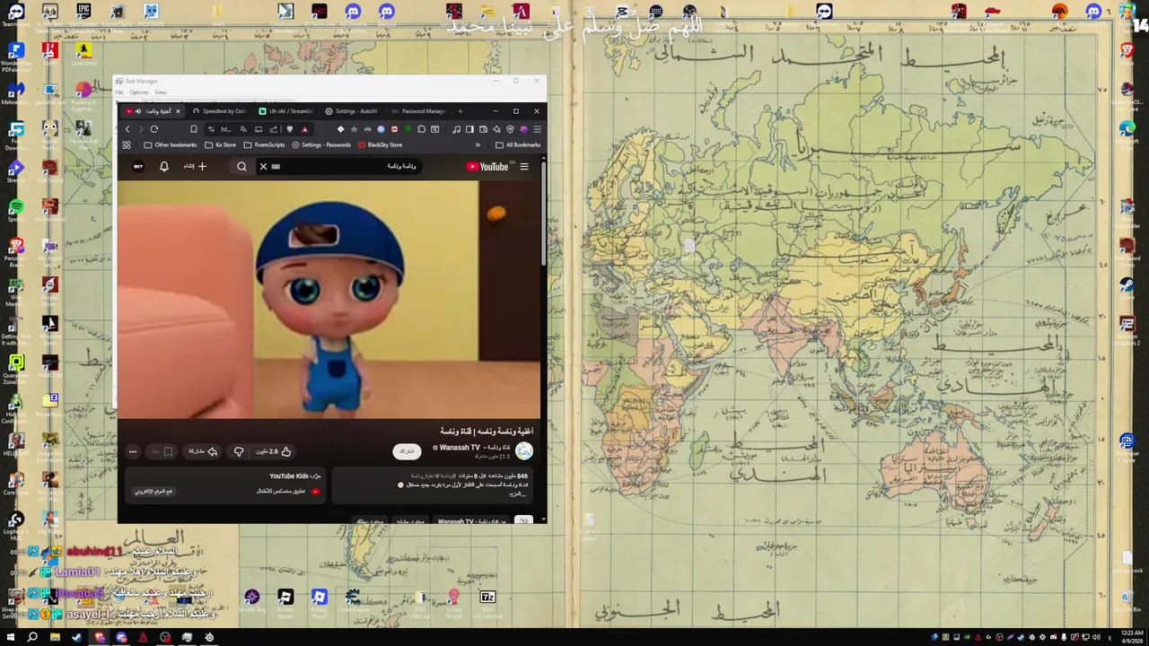
Task: Dislike the video with thumbs down
Action: 239,452
